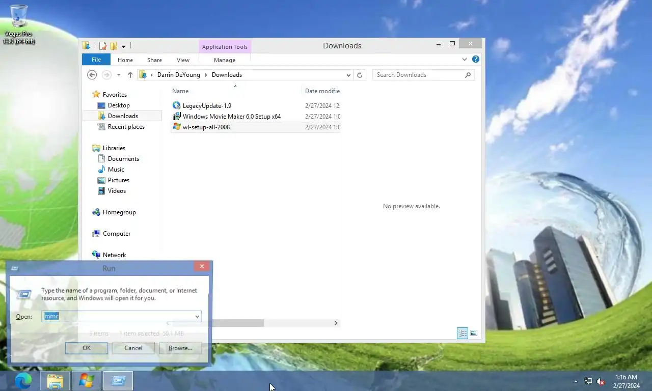
Task: Sort files by the Name column header
Action: 180,91
